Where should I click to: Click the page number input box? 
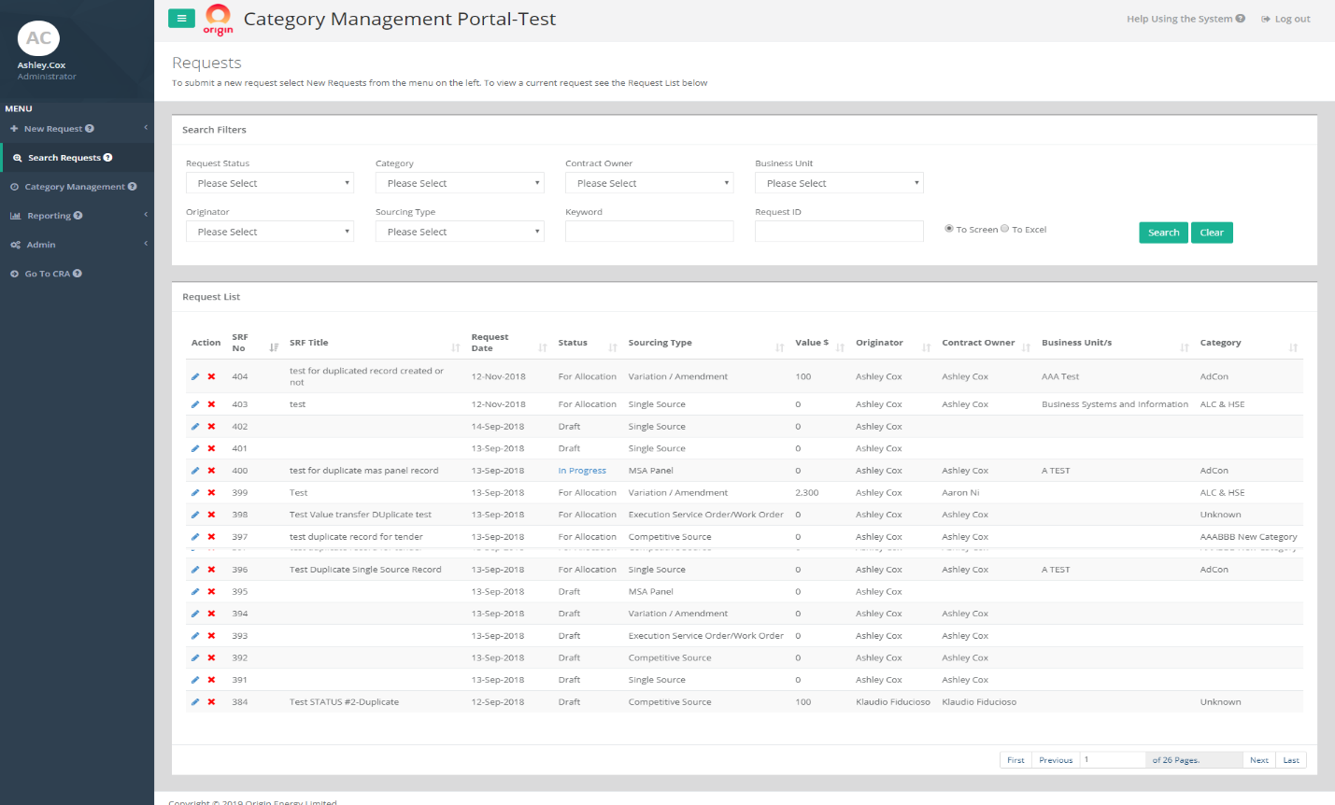point(1113,760)
